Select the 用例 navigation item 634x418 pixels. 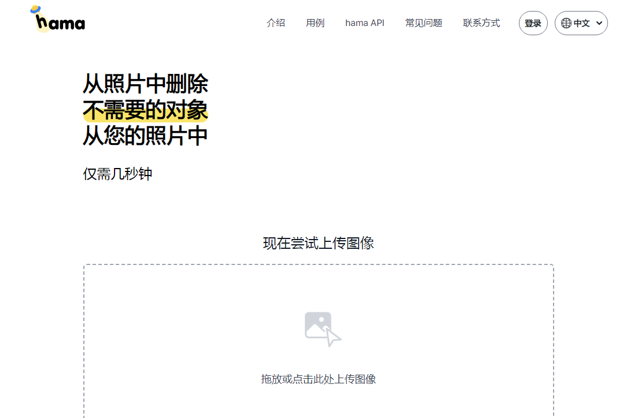click(x=315, y=23)
